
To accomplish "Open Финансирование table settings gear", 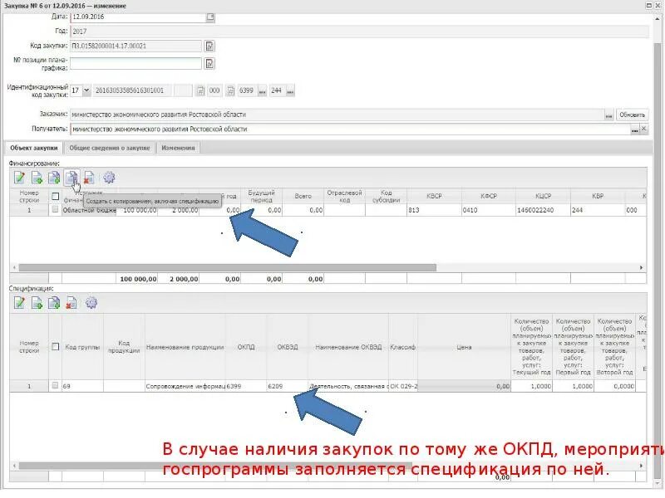I will point(109,178).
